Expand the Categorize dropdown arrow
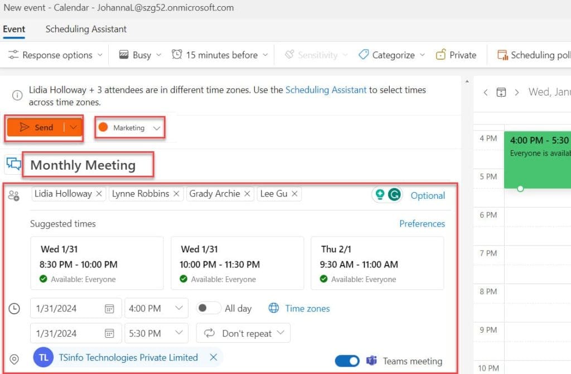571x374 pixels. pos(423,55)
